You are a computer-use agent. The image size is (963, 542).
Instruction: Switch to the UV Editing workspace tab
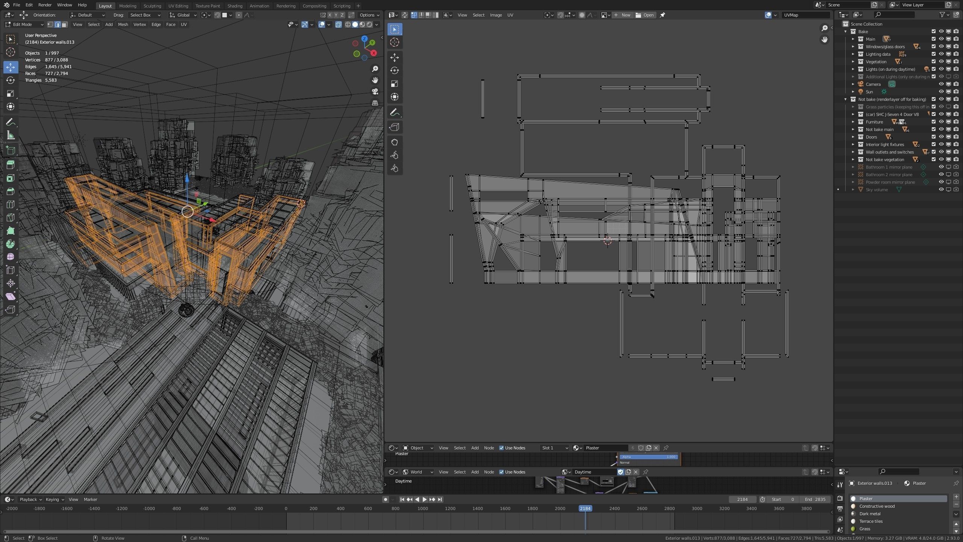[x=178, y=6]
